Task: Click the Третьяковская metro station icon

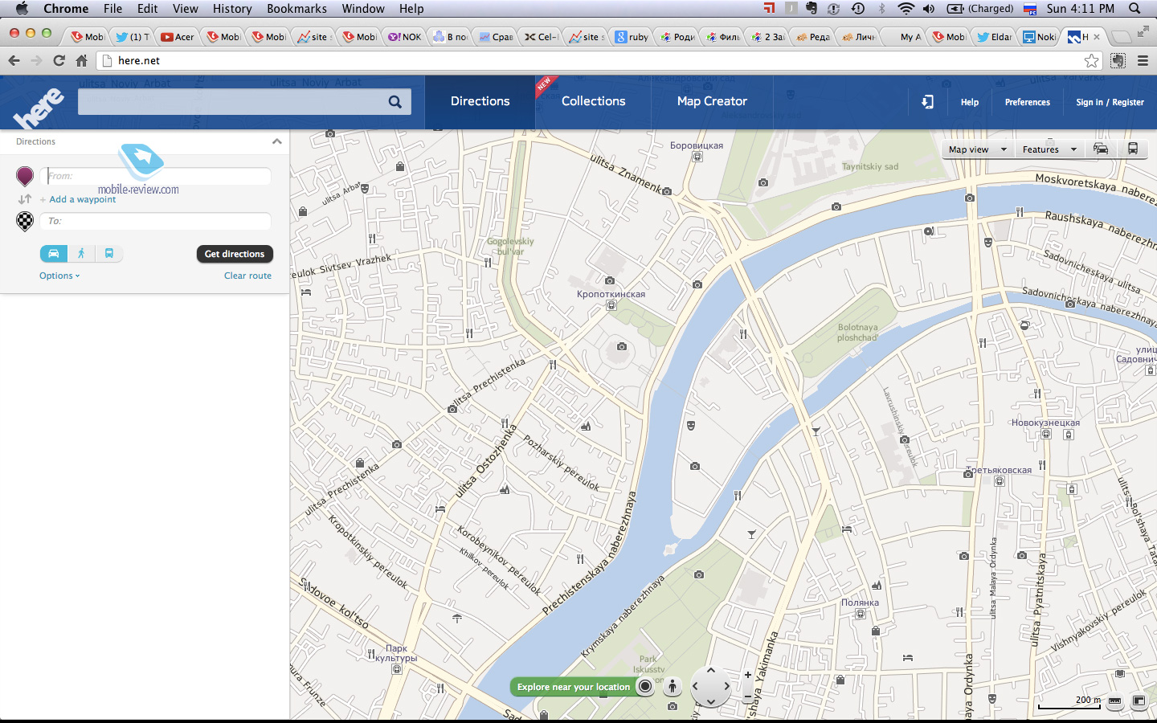Action: [1000, 481]
